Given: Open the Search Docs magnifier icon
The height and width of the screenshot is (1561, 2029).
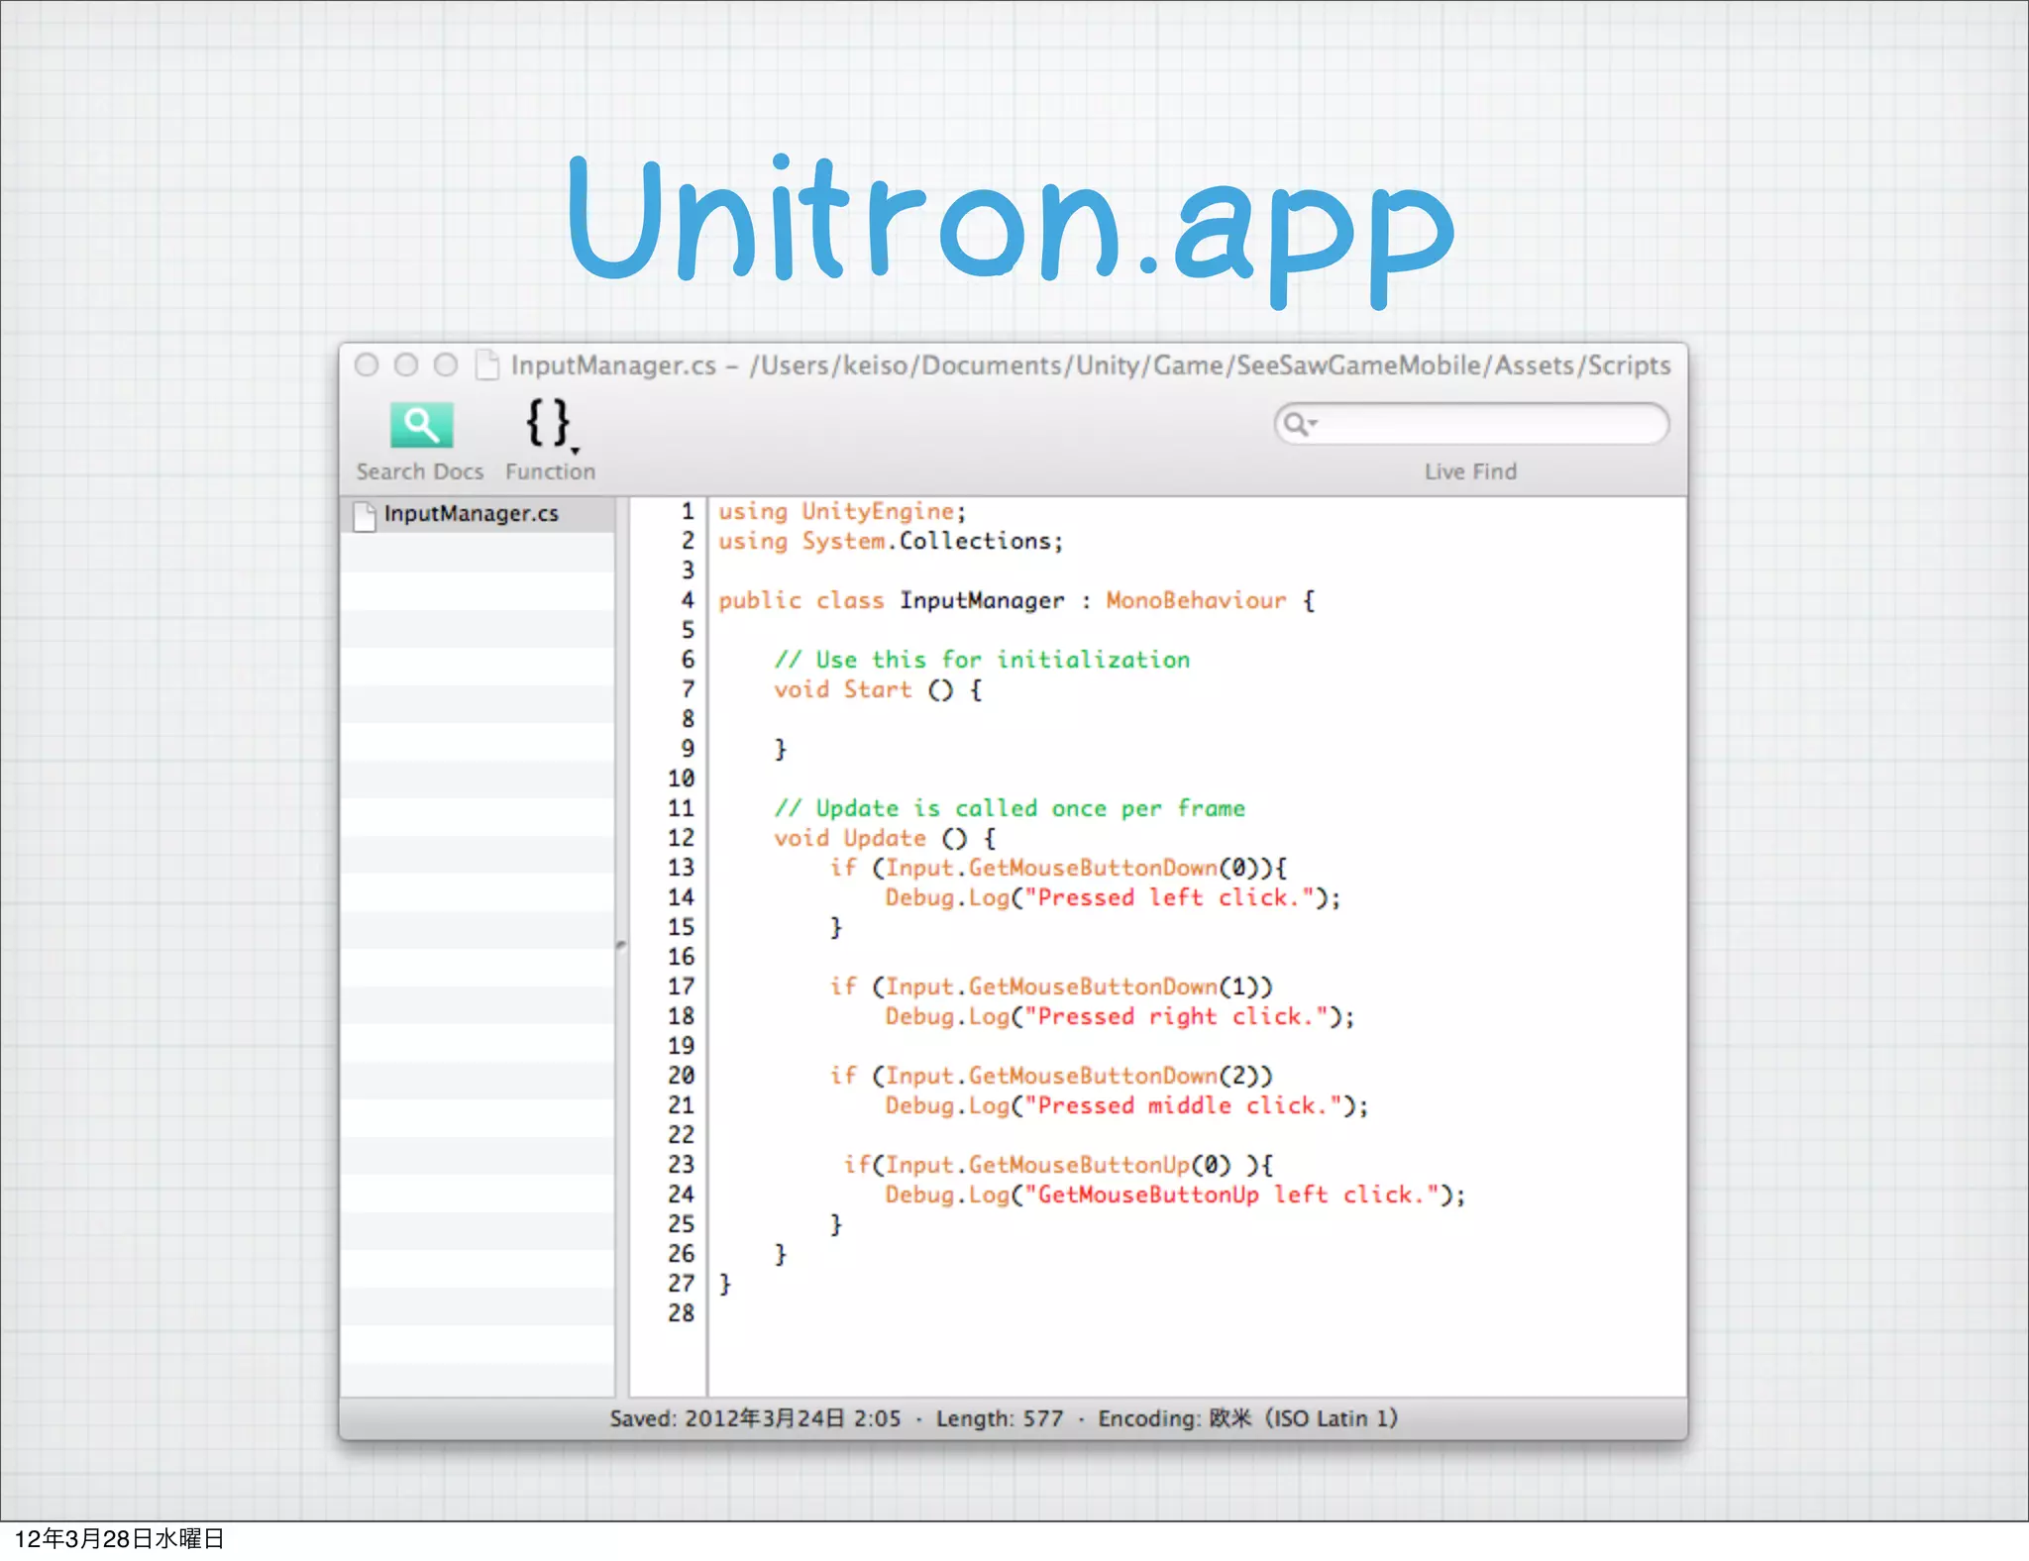Looking at the screenshot, I should point(421,426).
